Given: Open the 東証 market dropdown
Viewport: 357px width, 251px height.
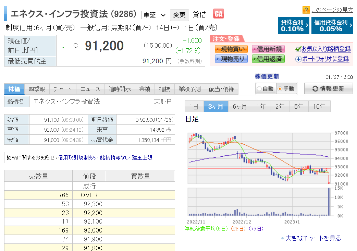Looking at the screenshot, I should point(155,15).
